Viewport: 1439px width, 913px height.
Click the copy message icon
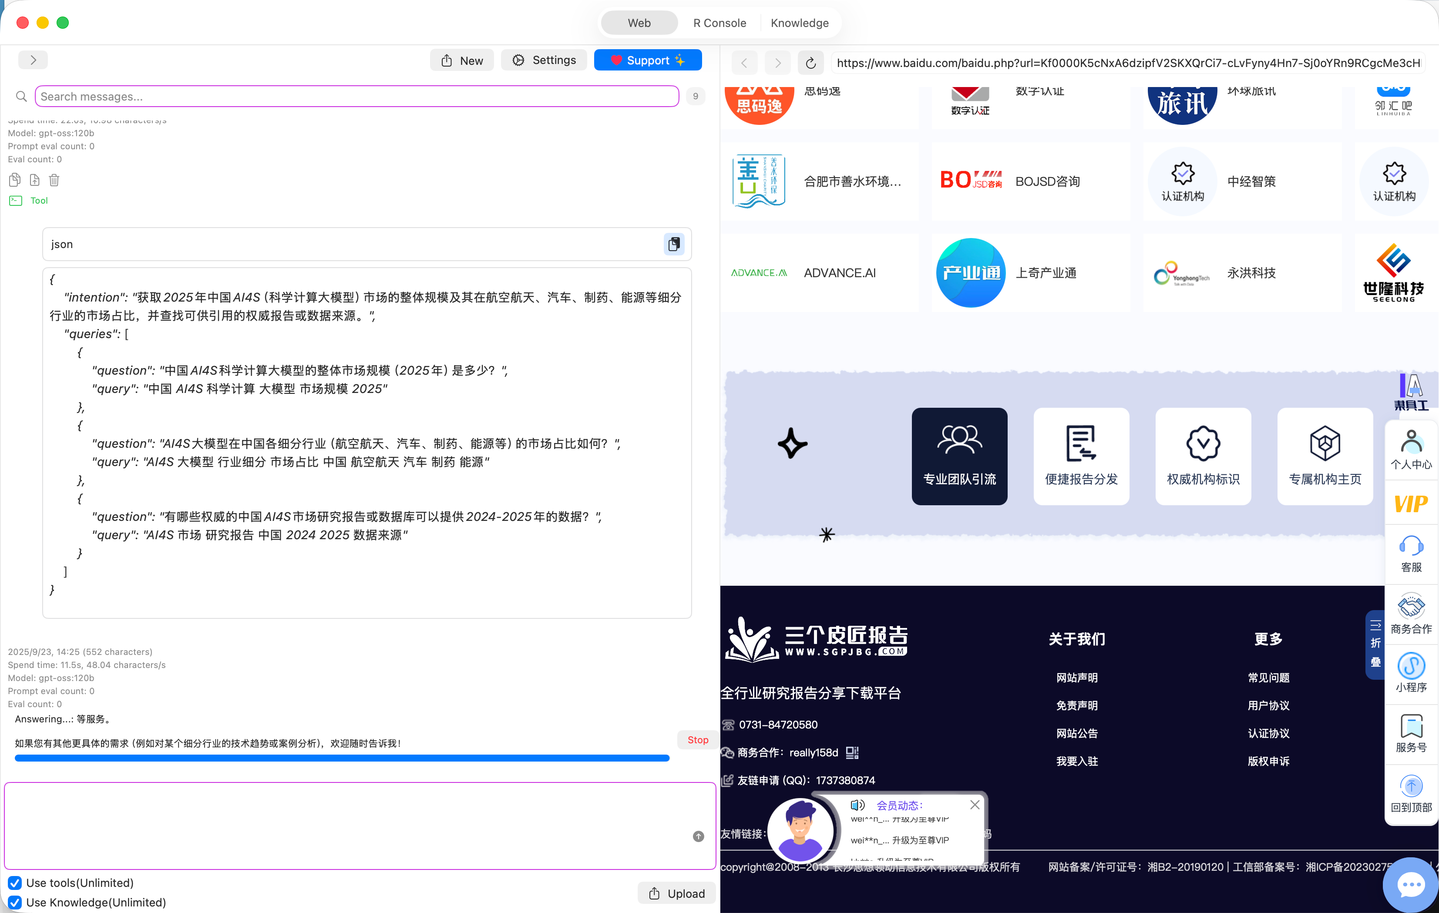15,180
